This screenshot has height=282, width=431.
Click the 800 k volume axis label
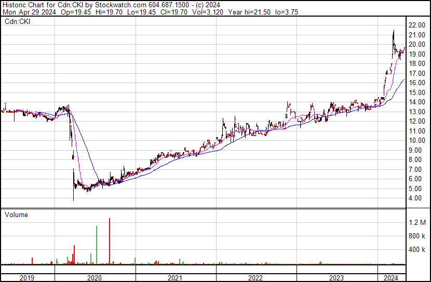point(417,236)
